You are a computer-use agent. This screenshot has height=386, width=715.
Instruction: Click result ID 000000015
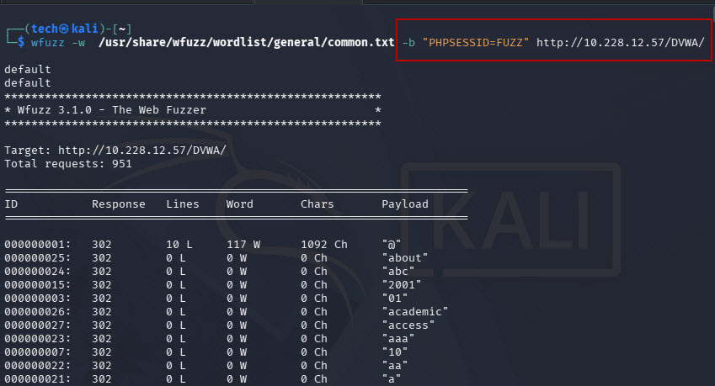pyautogui.click(x=38, y=285)
